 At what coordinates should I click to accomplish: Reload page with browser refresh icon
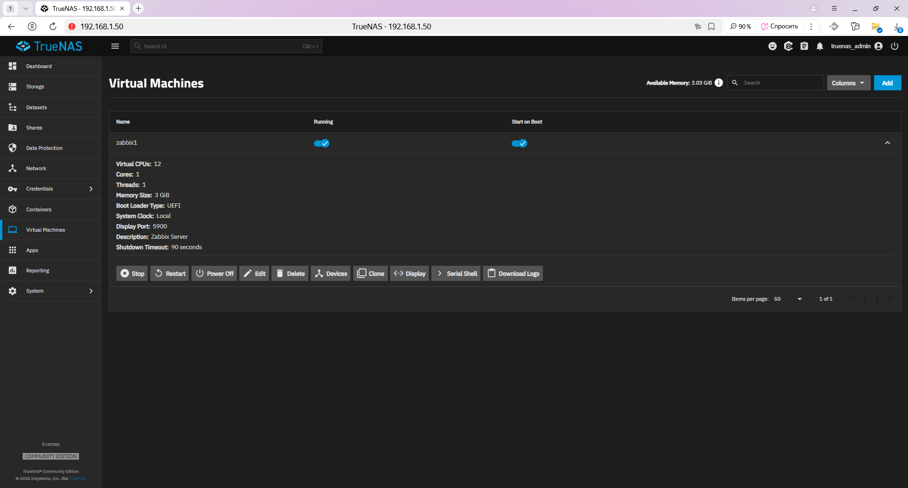(x=53, y=26)
